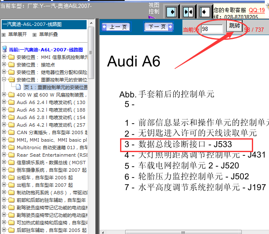
Task: Select the root node 当前:一汽奥迪-A6L-2007-线路图
Action: 46,50
